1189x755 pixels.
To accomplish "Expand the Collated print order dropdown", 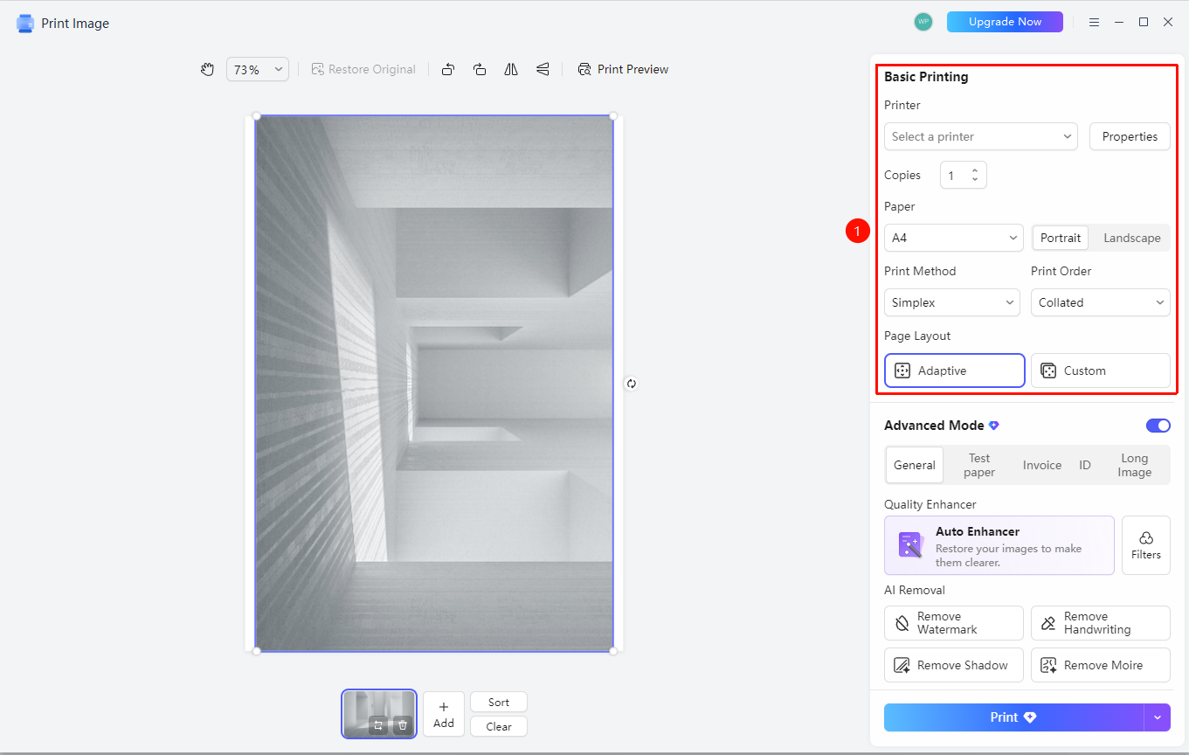I will pyautogui.click(x=1101, y=302).
